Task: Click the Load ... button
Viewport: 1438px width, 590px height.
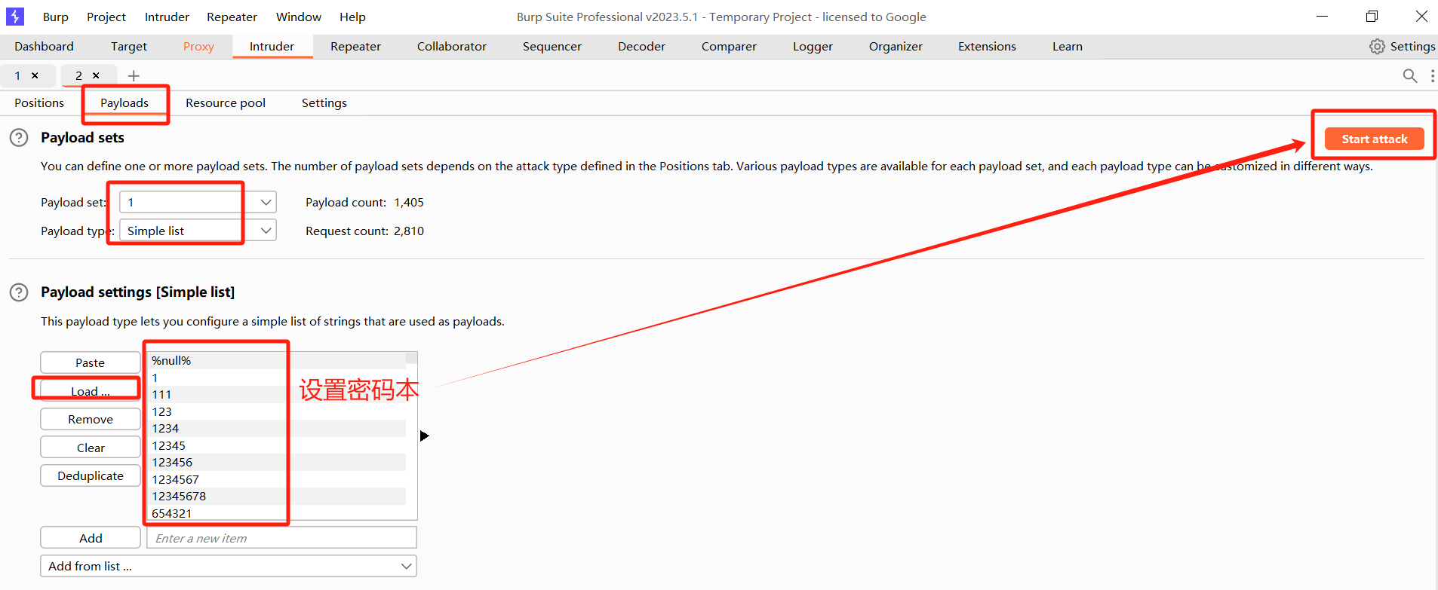Action: click(91, 391)
